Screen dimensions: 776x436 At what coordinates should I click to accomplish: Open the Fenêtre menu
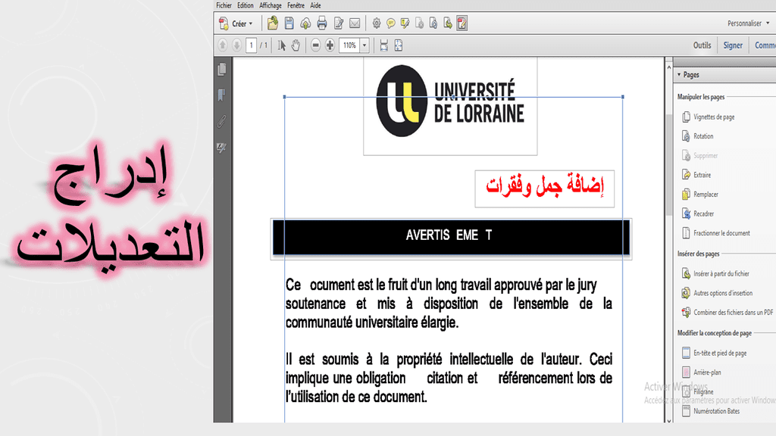click(296, 5)
